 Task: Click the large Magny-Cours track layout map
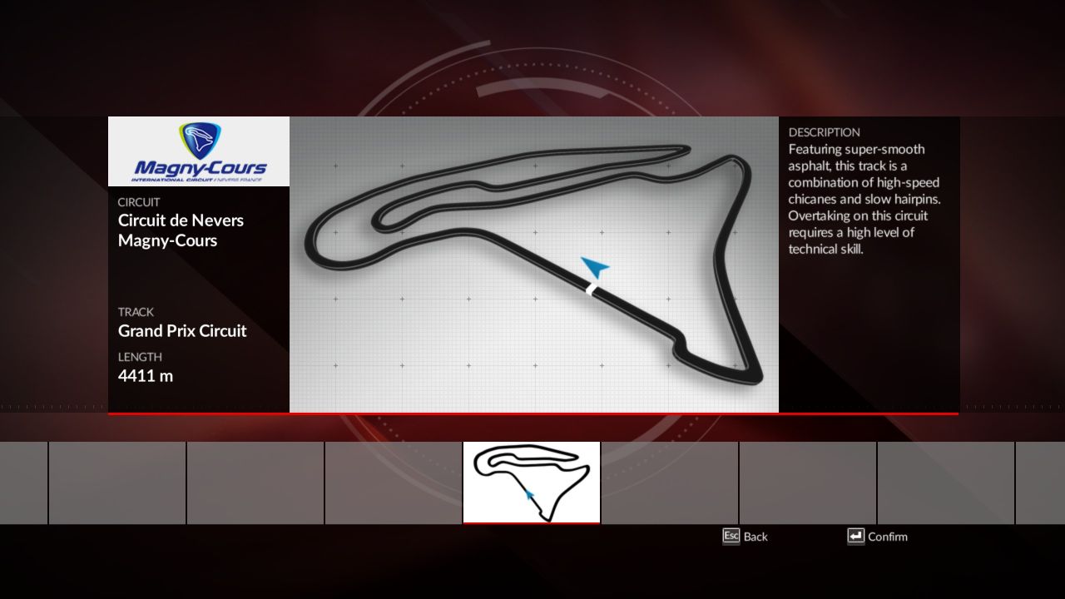tap(533, 264)
